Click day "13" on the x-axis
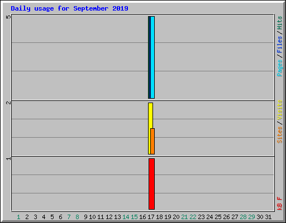Viewport: 286px width, 223px height. click(117, 217)
